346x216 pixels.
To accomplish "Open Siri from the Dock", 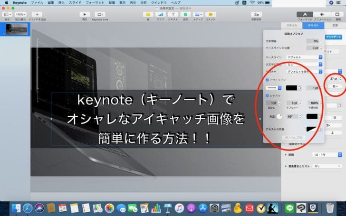I will [39, 208].
